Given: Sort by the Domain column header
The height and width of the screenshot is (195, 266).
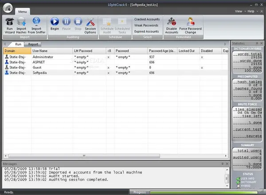Looking at the screenshot, I should [x=17, y=51].
